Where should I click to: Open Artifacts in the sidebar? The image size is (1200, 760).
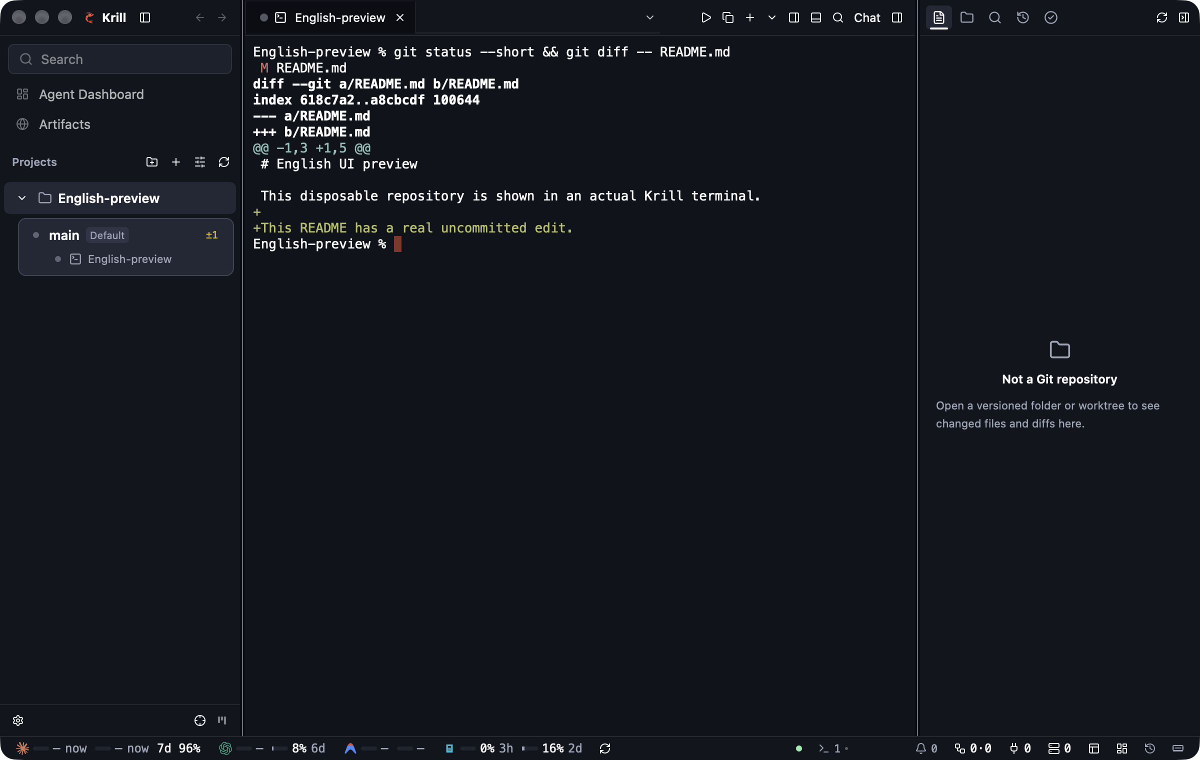click(120, 124)
